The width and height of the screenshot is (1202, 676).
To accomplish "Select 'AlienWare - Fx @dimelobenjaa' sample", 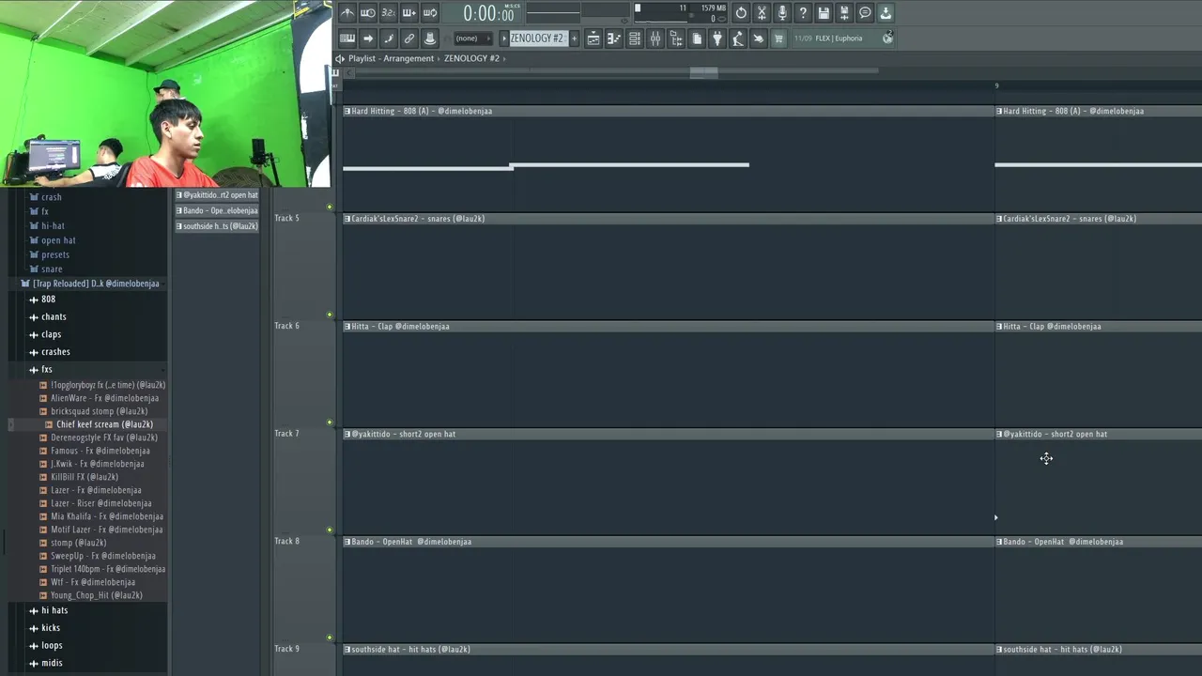I will click(x=104, y=398).
